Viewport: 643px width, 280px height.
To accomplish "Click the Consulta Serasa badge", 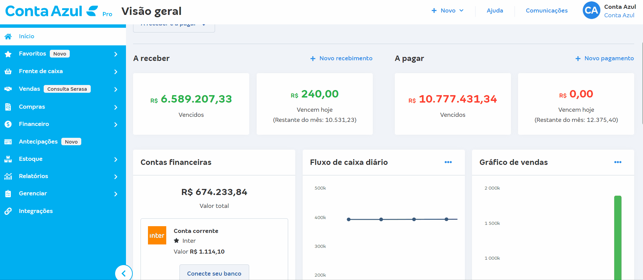I will tap(67, 89).
